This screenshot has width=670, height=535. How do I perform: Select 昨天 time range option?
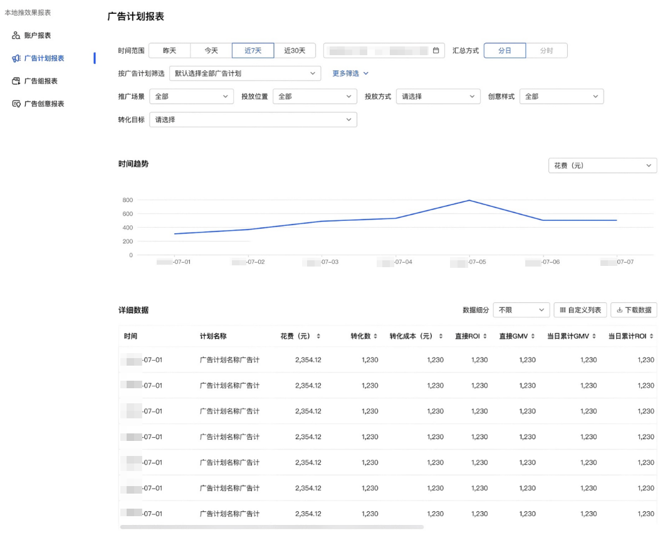point(169,51)
